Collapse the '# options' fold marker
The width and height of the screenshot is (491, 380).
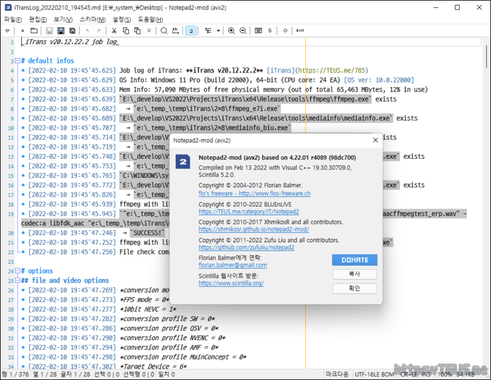coord(17,271)
